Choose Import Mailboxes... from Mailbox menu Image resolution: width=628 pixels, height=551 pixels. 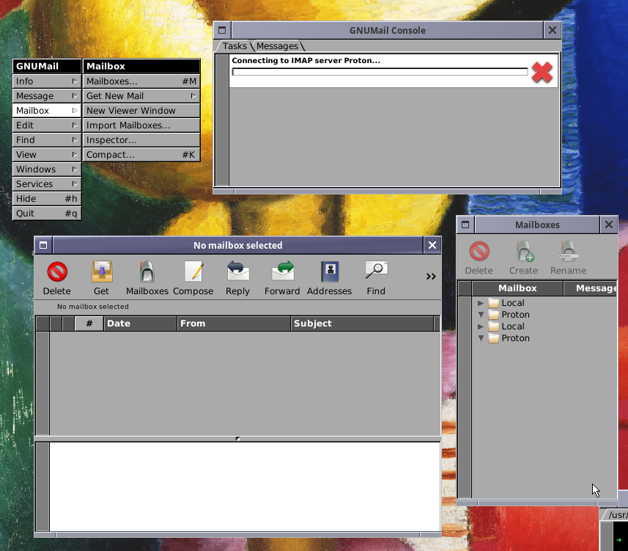(x=128, y=125)
